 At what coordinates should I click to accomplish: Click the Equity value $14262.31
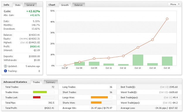[x=34, y=39]
